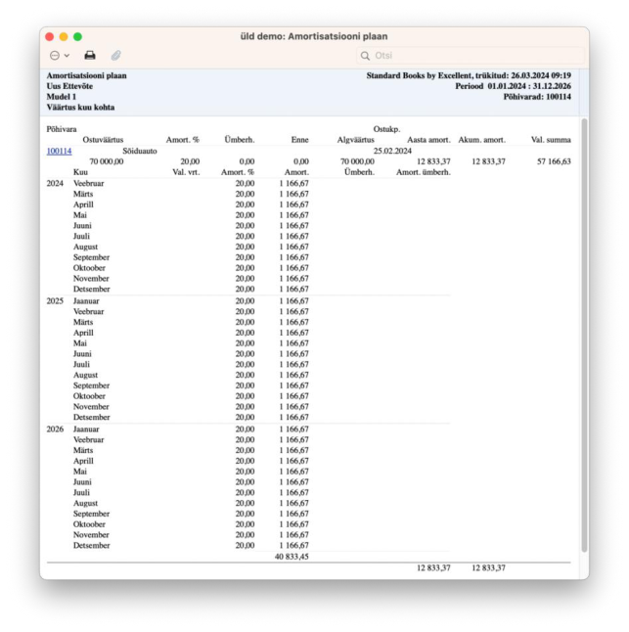629x632 pixels.
Task: Click the window title 'üld demo: Amortisatsiooni plaan'
Action: point(314,36)
